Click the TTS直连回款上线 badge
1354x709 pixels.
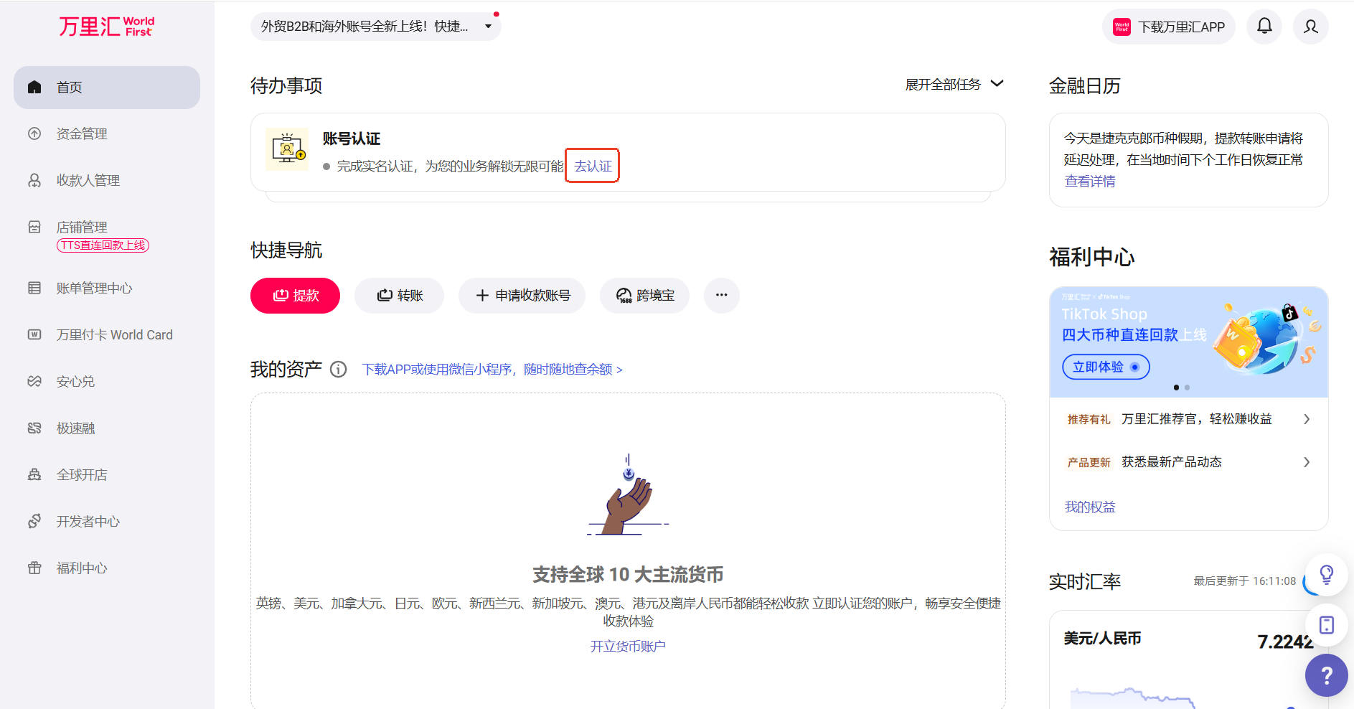coord(103,245)
